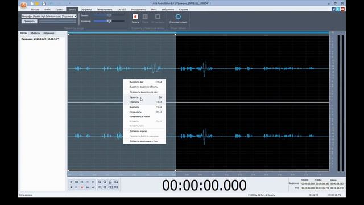
Task: Choose Выделить видимую область in context menu
Action: 144,87
